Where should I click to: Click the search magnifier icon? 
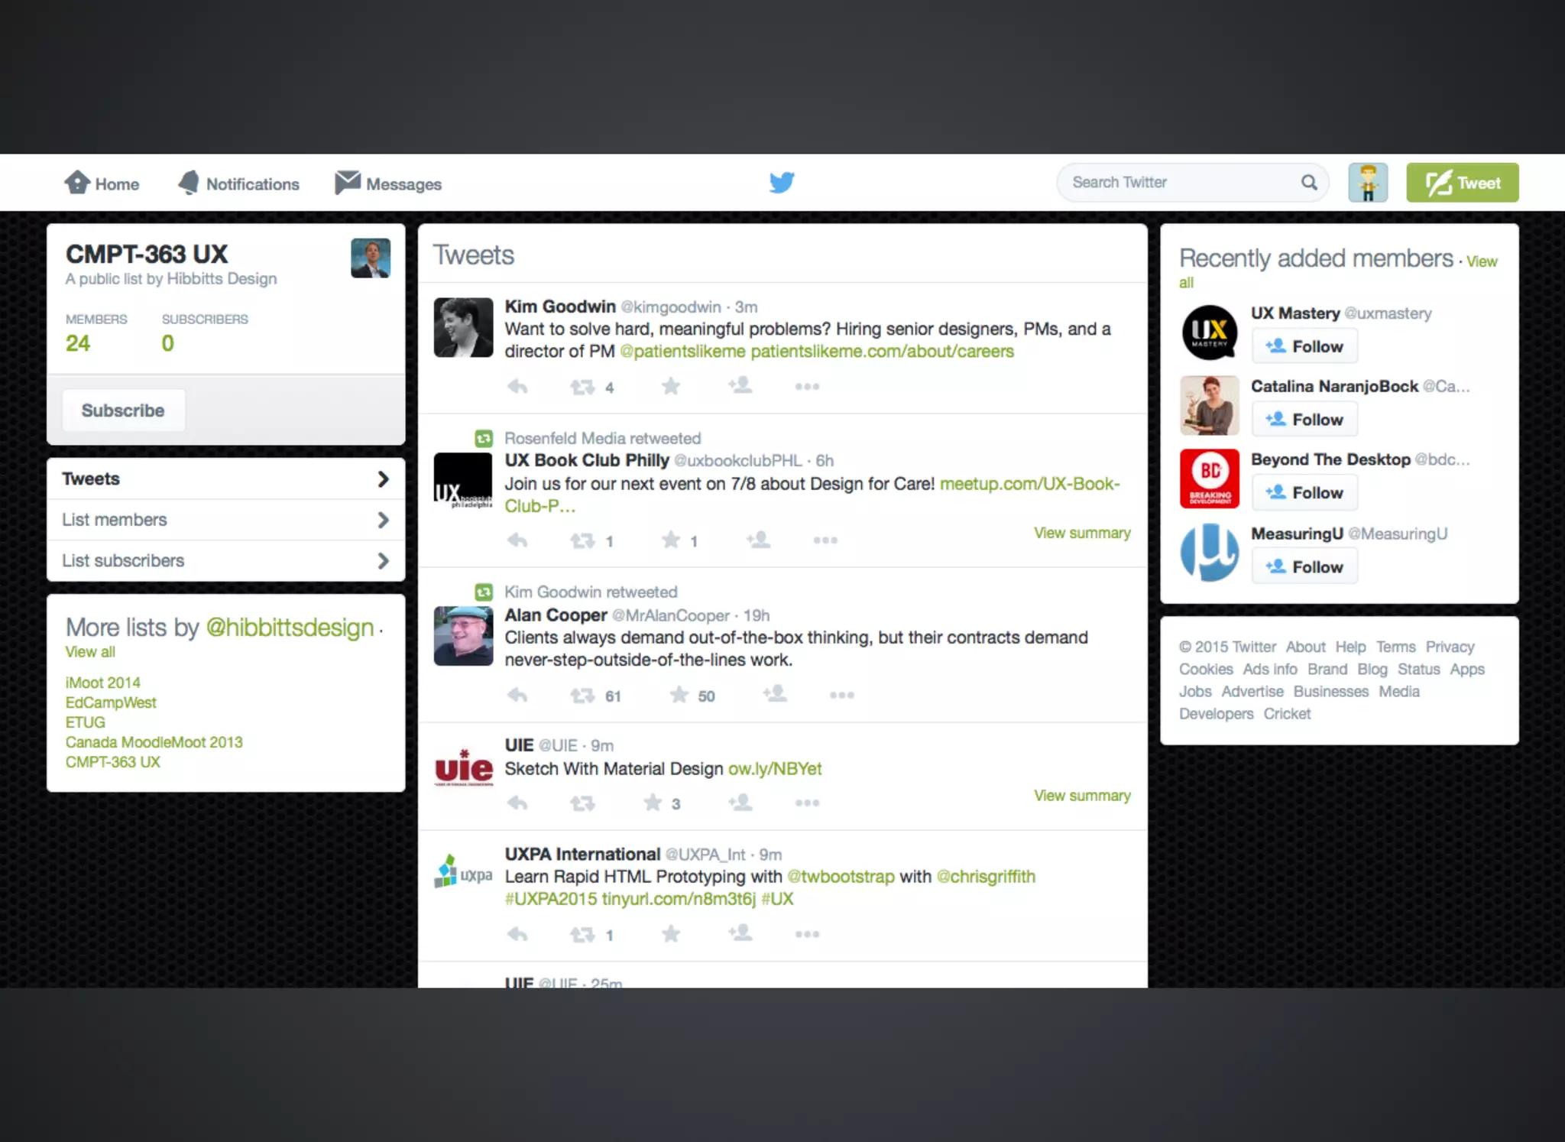[1309, 183]
